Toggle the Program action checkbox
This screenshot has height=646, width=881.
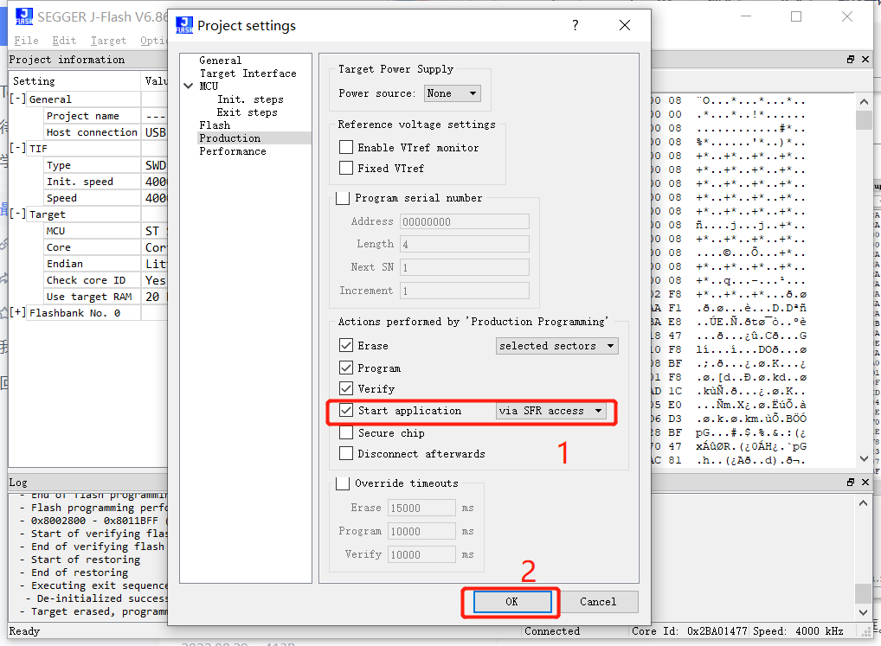[x=346, y=368]
